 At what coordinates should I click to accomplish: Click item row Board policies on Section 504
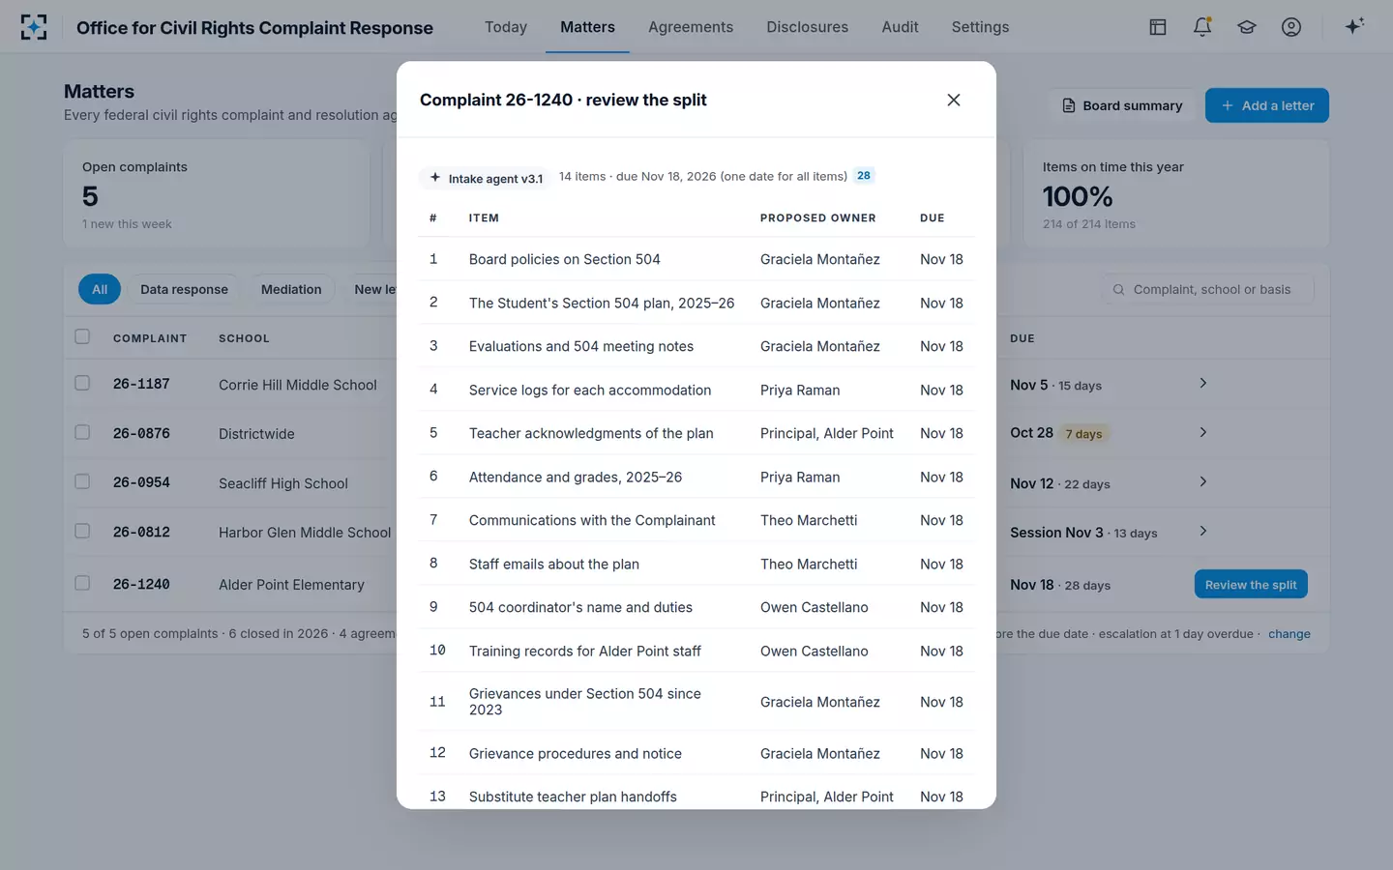pyautogui.click(x=696, y=259)
